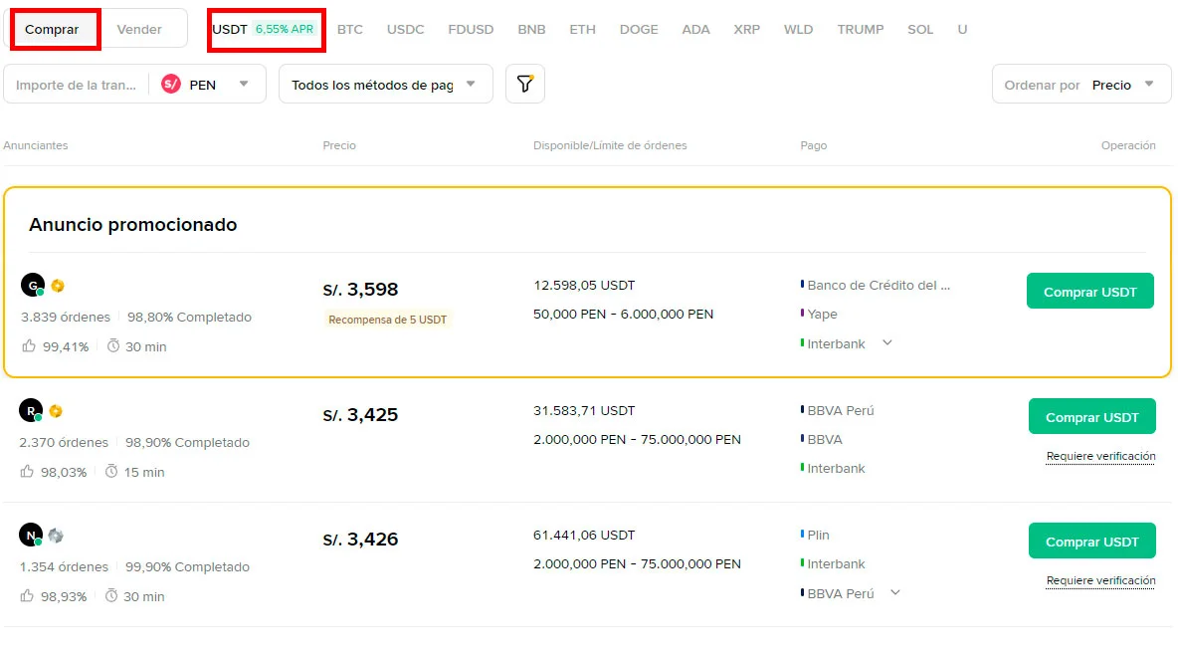Click Anuncio promocionado heading
Image resolution: width=1178 pixels, height=653 pixels.
133,225
